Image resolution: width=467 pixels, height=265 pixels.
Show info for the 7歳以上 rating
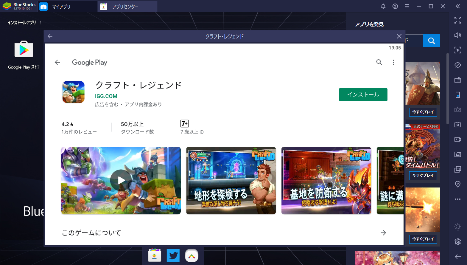202,132
